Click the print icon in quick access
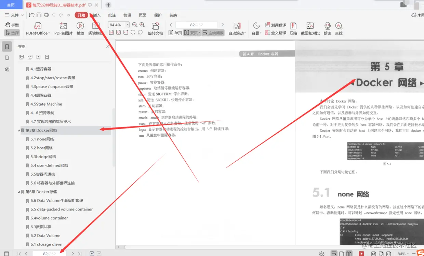Screen dimensions: 424x256 [x=47, y=15]
